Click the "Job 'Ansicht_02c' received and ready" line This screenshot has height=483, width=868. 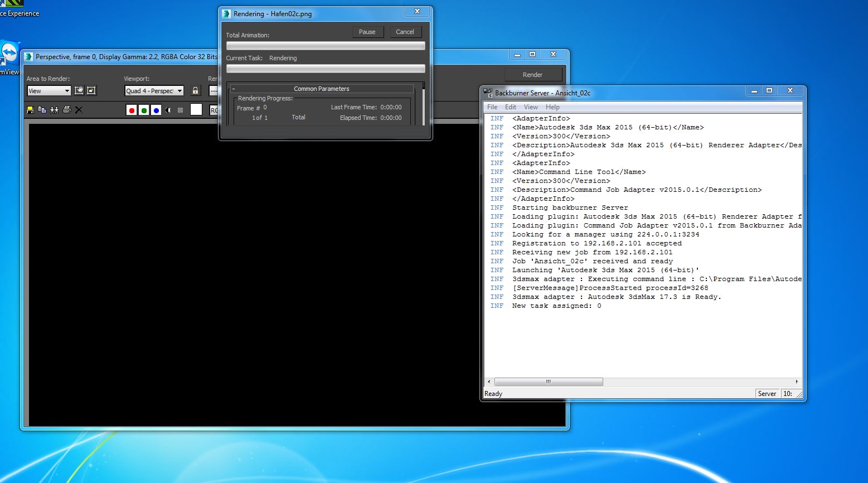coord(593,261)
